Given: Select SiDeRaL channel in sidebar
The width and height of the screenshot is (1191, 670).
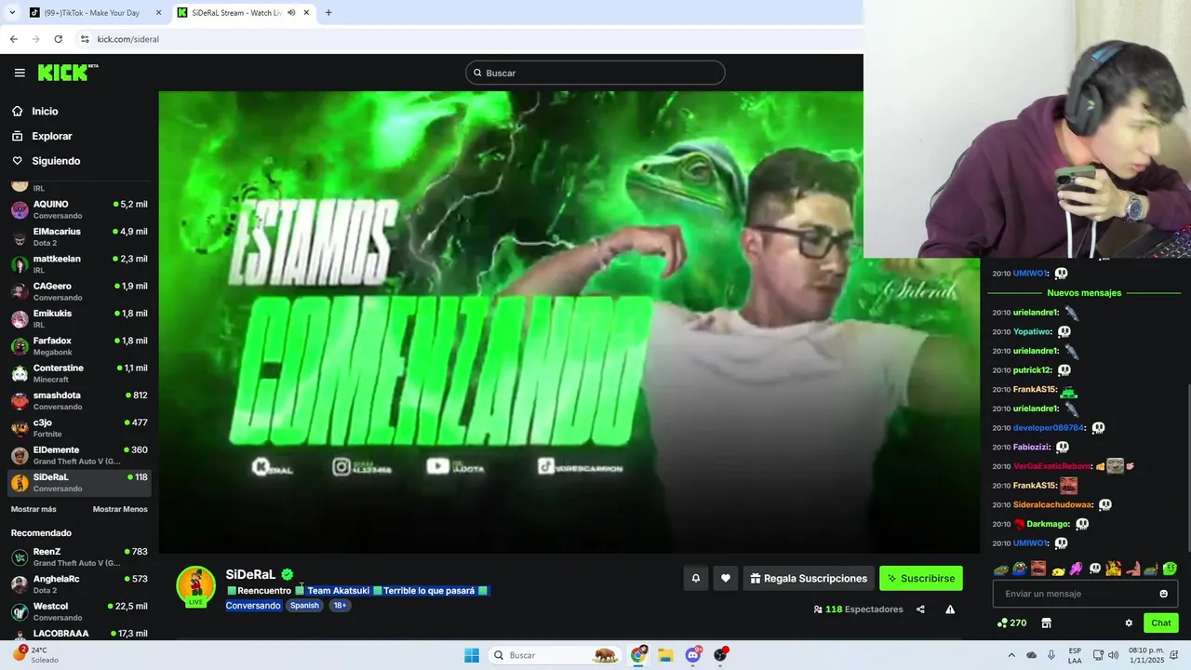Looking at the screenshot, I should click(79, 482).
